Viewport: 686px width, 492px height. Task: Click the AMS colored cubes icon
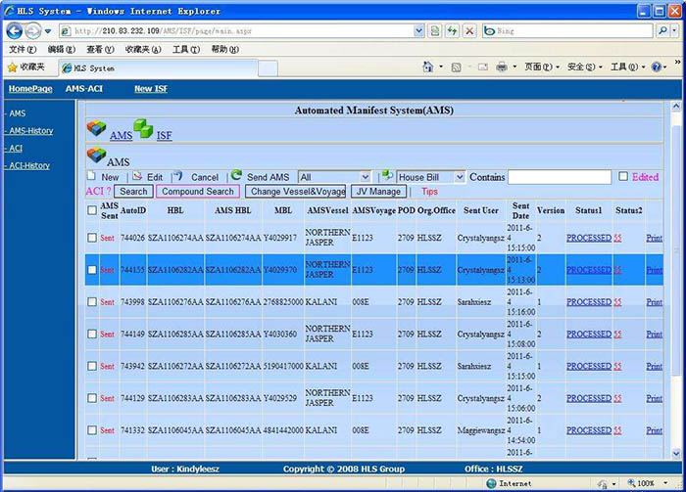[x=96, y=129]
